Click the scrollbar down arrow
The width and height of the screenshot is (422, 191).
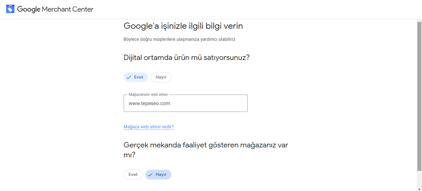click(x=419, y=189)
